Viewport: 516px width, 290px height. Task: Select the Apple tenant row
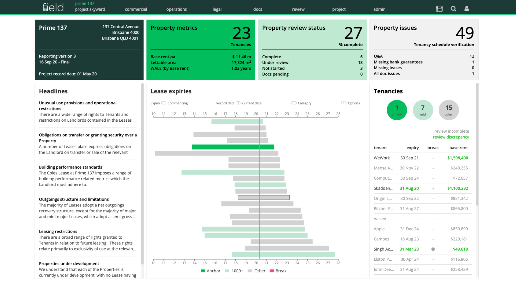pos(422,229)
